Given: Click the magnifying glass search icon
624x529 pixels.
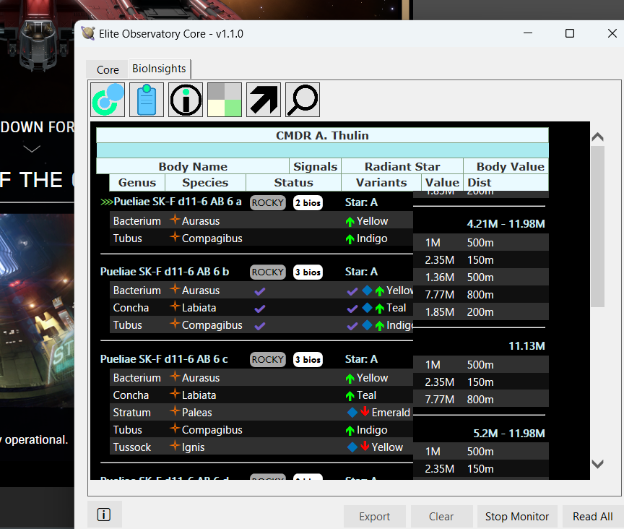Looking at the screenshot, I should pos(303,100).
